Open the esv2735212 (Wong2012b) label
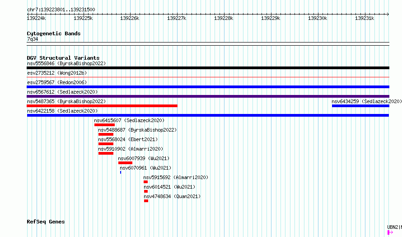The height and width of the screenshot is (237, 402). (x=57, y=73)
